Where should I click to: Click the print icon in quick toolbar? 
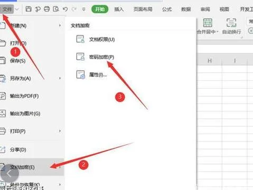tap(46, 9)
